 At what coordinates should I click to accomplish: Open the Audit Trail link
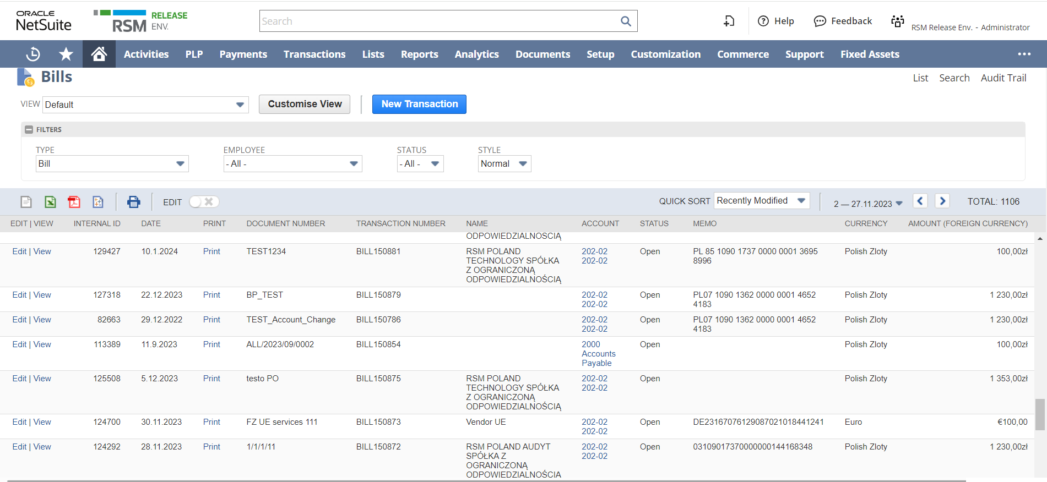pos(1003,78)
